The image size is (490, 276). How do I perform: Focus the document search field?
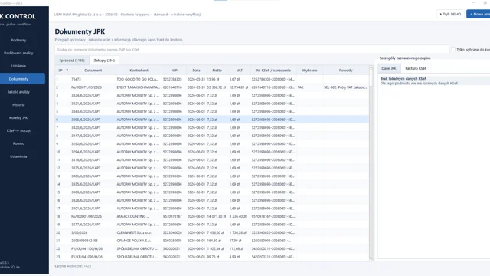coord(252,49)
